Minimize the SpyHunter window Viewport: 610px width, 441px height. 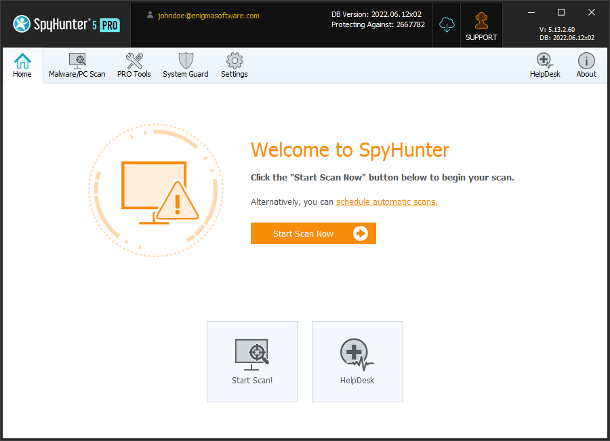coord(531,12)
